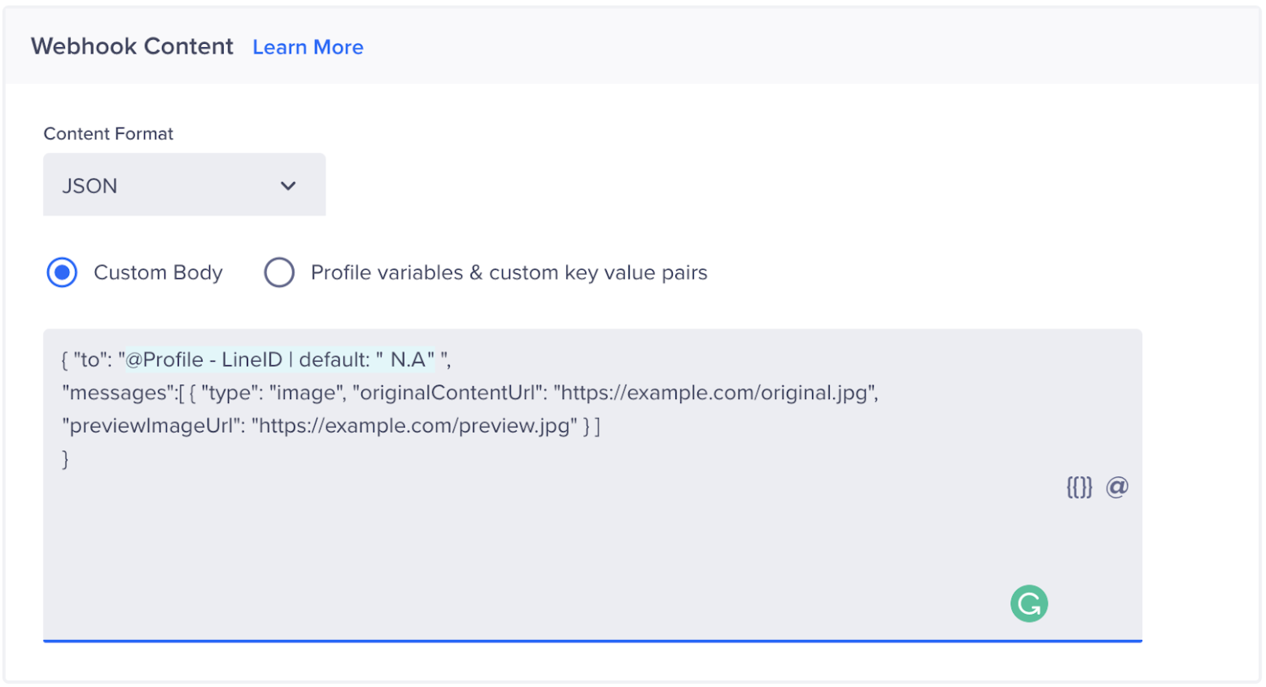The image size is (1266, 687).
Task: Click the Webhook Content heading
Action: point(132,46)
